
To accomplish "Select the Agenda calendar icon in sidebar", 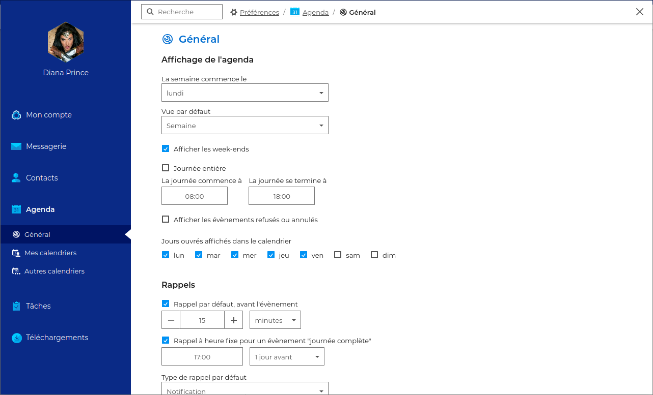I will point(16,209).
